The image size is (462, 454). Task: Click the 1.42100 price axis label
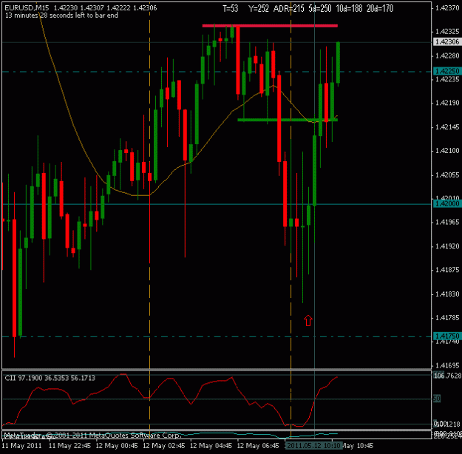(x=447, y=151)
